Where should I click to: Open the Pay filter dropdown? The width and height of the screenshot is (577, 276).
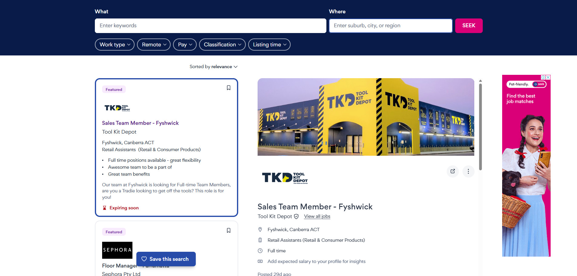[x=185, y=45]
